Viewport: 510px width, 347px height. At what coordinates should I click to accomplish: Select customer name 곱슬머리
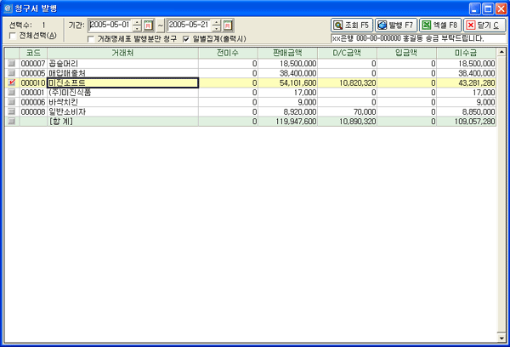coord(64,64)
